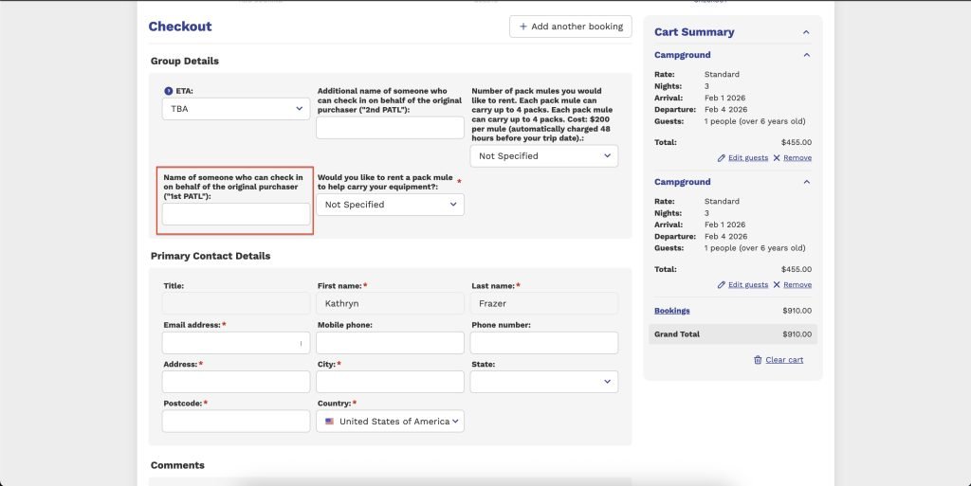The image size is (971, 486).
Task: Focus the 2nd PATL name field
Action: coord(390,128)
